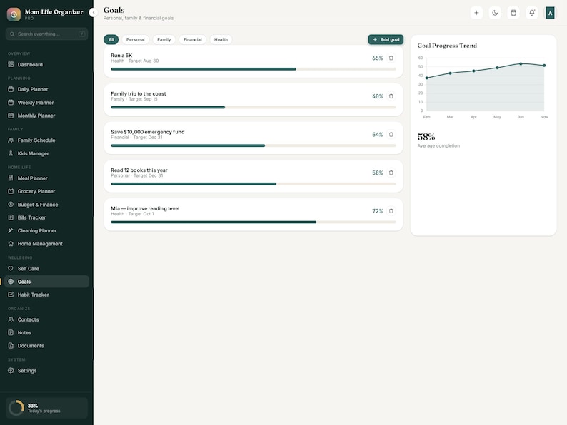567x425 pixels.
Task: Click the 72% completion value
Action: click(x=378, y=211)
